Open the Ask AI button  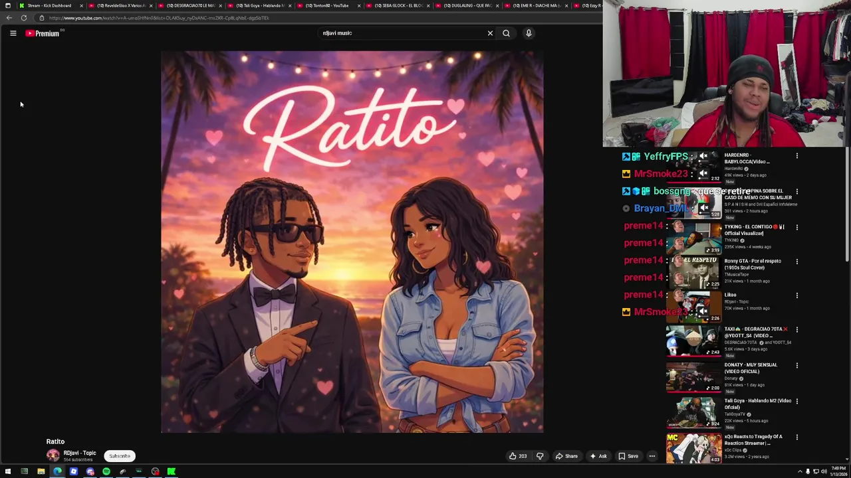tap(598, 456)
